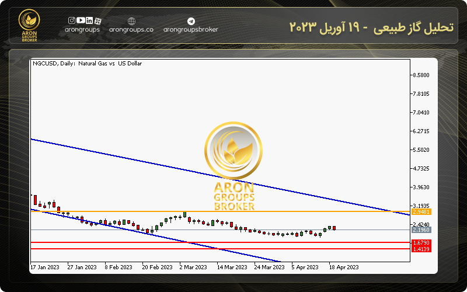Click the 4.7325 price axis value
The width and height of the screenshot is (467, 292).
click(x=421, y=169)
